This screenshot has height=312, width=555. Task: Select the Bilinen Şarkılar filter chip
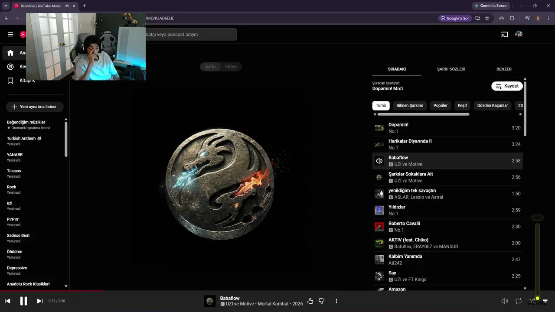click(410, 105)
